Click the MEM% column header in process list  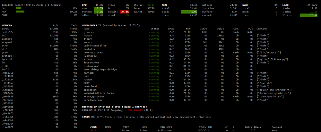click(x=108, y=127)
